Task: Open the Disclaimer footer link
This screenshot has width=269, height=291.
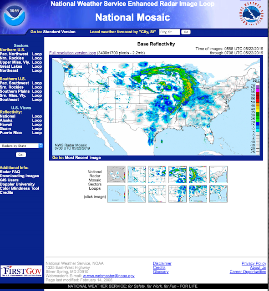Action: pos(162,263)
